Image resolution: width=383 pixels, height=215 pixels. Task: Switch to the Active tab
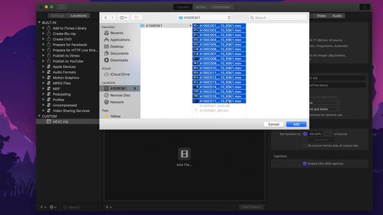point(200,7)
